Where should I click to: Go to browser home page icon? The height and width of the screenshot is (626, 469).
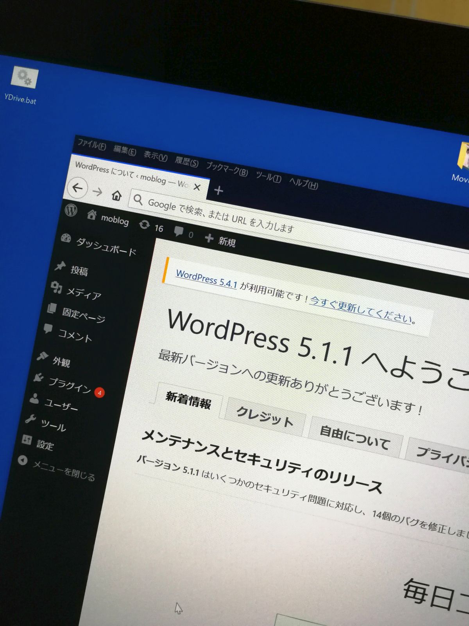(x=116, y=195)
